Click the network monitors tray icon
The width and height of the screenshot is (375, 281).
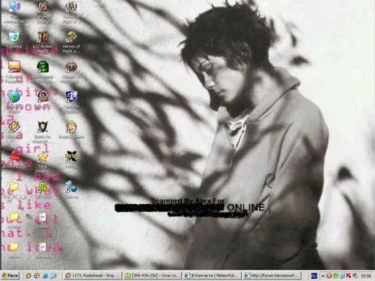coord(342,276)
